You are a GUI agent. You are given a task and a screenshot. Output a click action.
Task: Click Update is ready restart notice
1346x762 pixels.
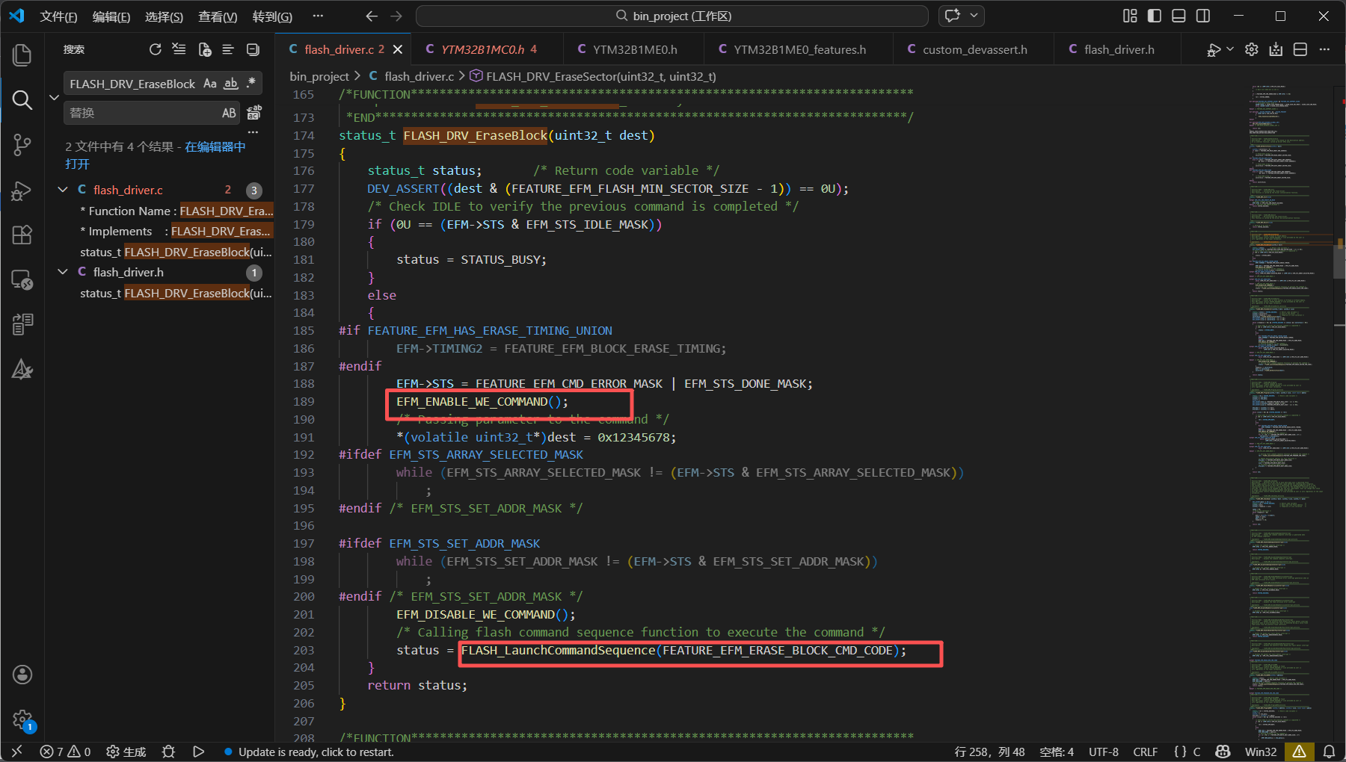316,752
